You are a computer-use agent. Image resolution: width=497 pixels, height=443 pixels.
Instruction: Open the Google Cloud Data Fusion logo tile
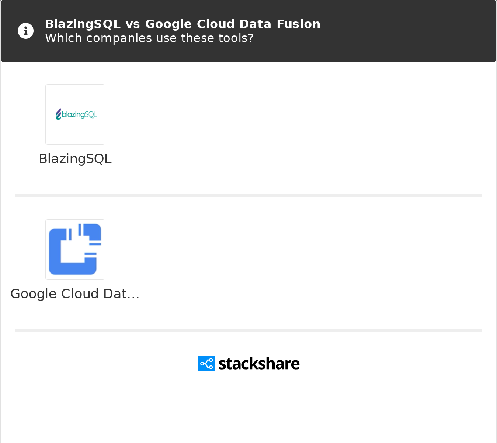(x=75, y=250)
